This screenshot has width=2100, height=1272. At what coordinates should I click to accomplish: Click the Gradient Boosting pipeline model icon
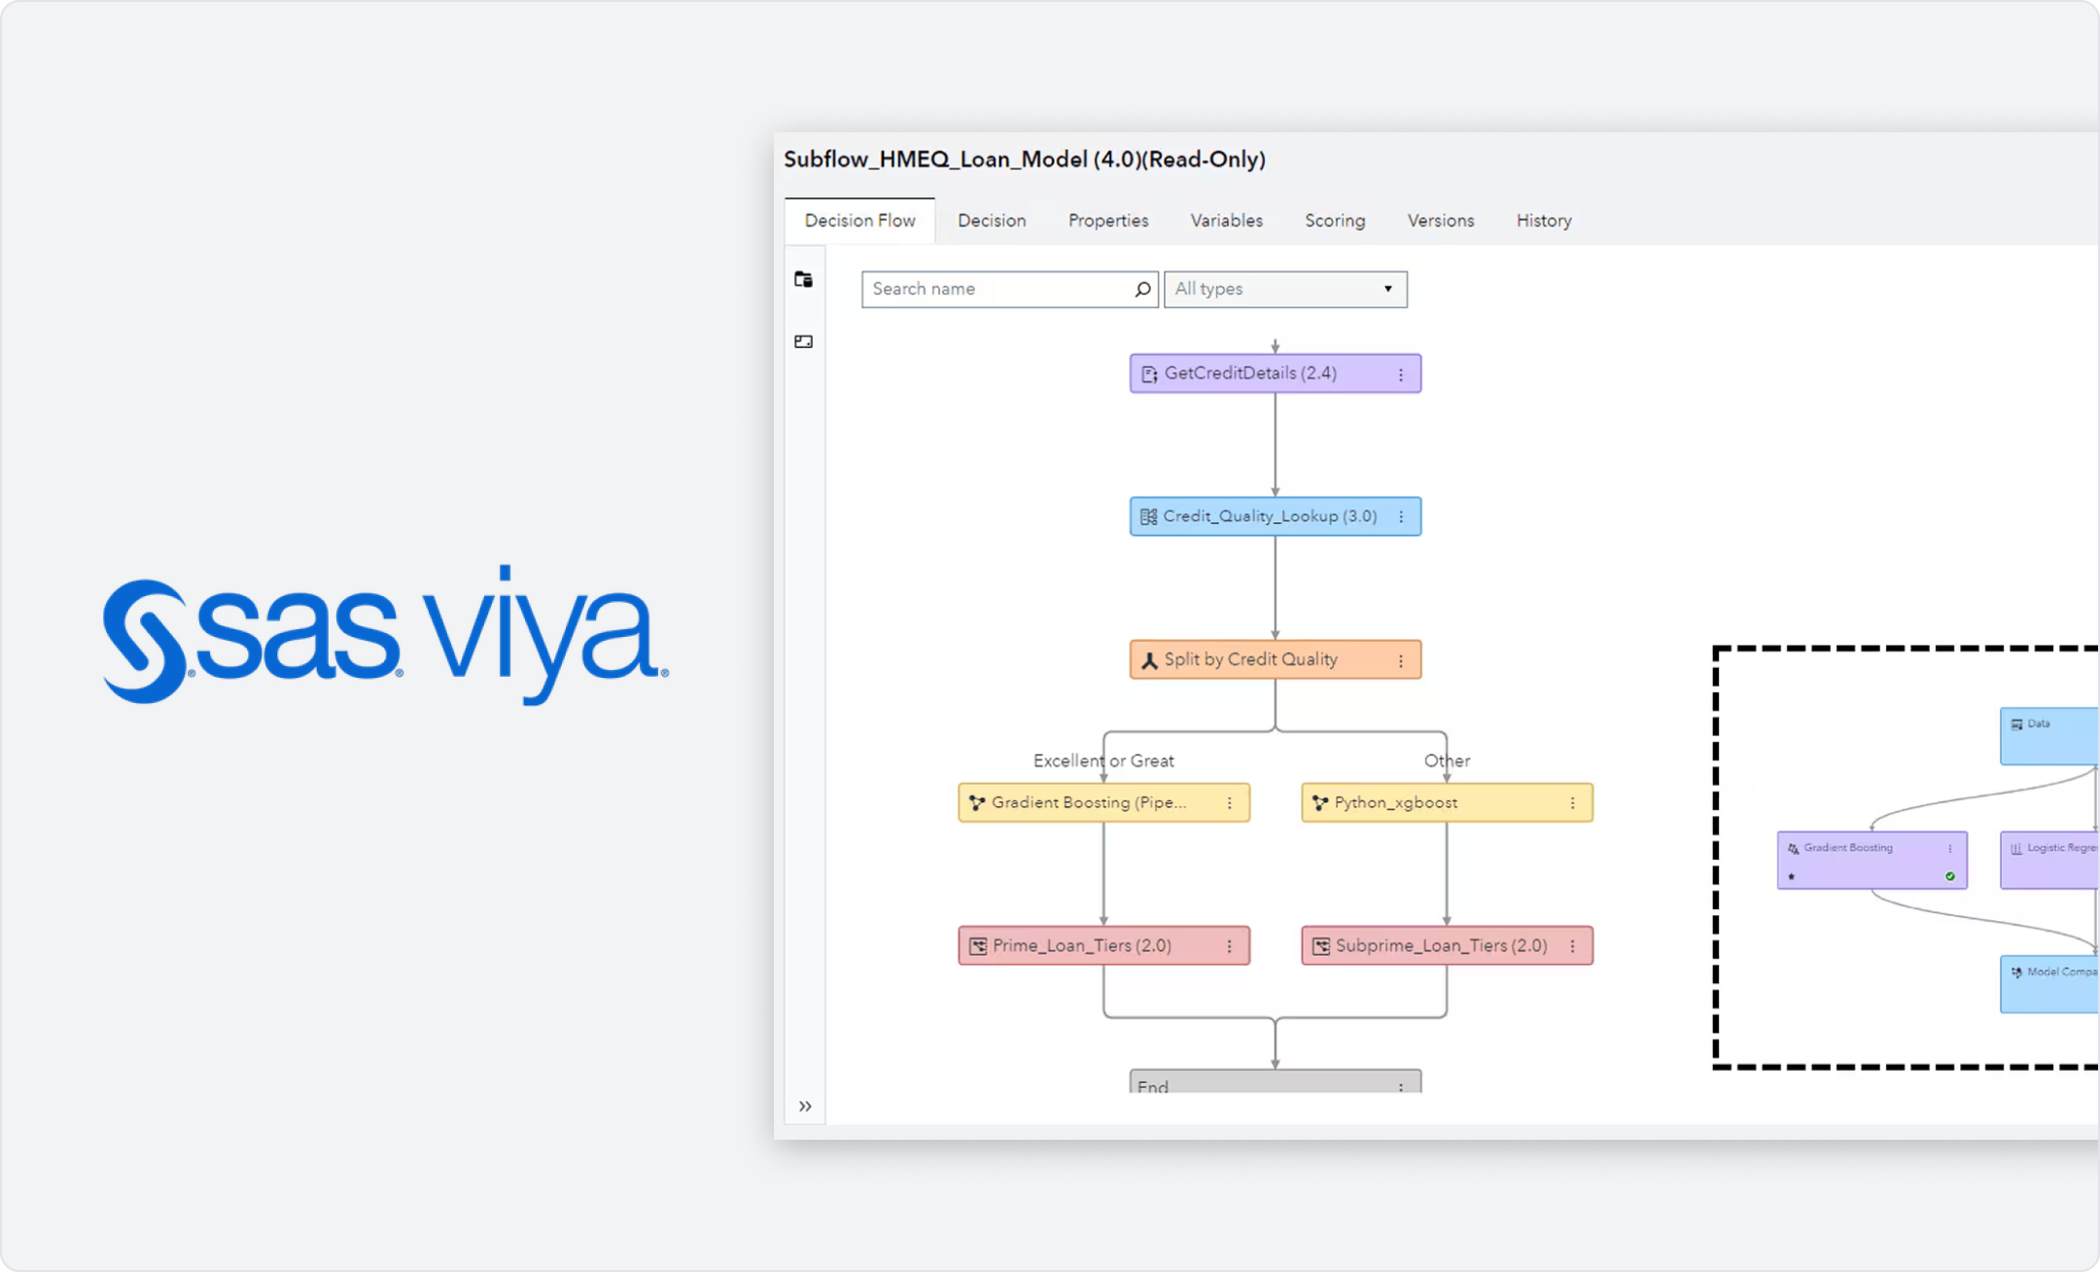[977, 803]
